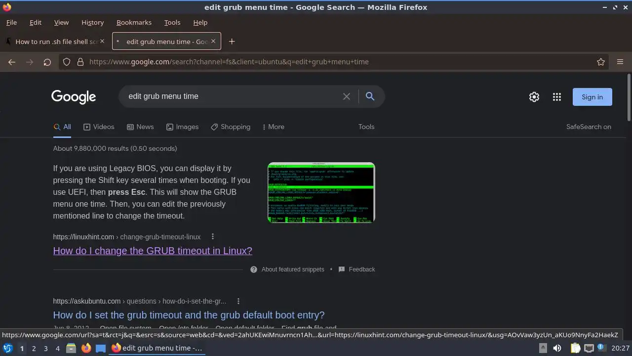Go back with the browser back arrow

tap(12, 62)
